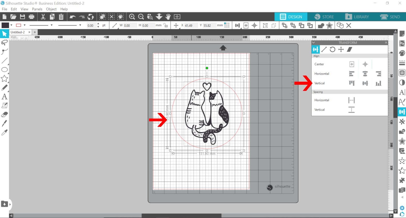
Task: Select the Ellipse drawing tool
Action: tap(4, 70)
